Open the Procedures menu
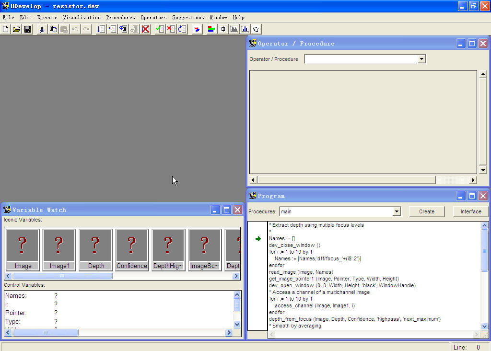This screenshot has width=491, height=351. coord(120,18)
